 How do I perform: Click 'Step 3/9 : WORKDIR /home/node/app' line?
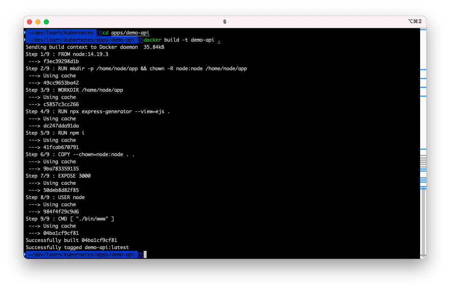[x=74, y=90]
